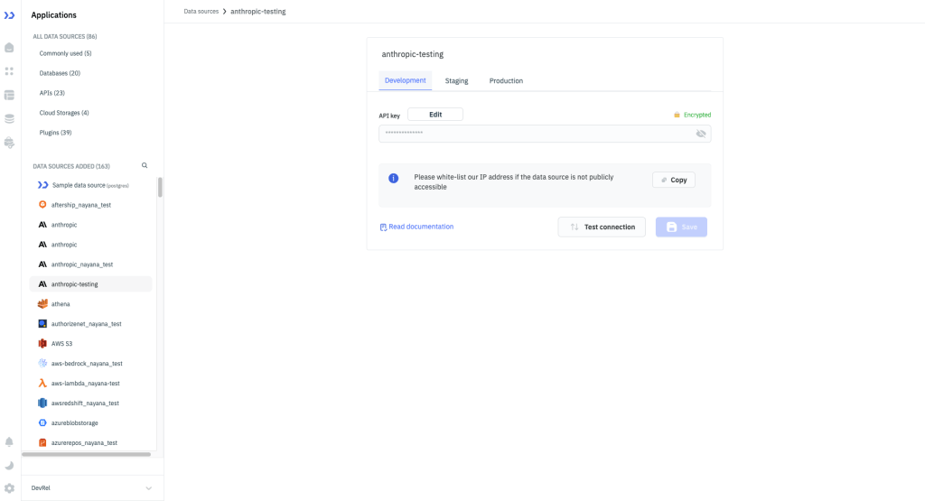The width and height of the screenshot is (925, 501).
Task: Click authorizenet_nayana_test icon
Action: [42, 323]
